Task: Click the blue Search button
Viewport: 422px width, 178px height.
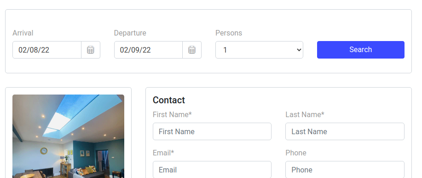Action: click(361, 50)
